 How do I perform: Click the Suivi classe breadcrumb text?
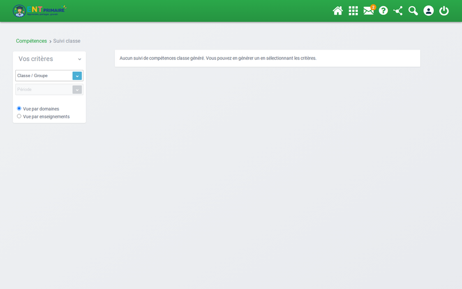[66, 41]
